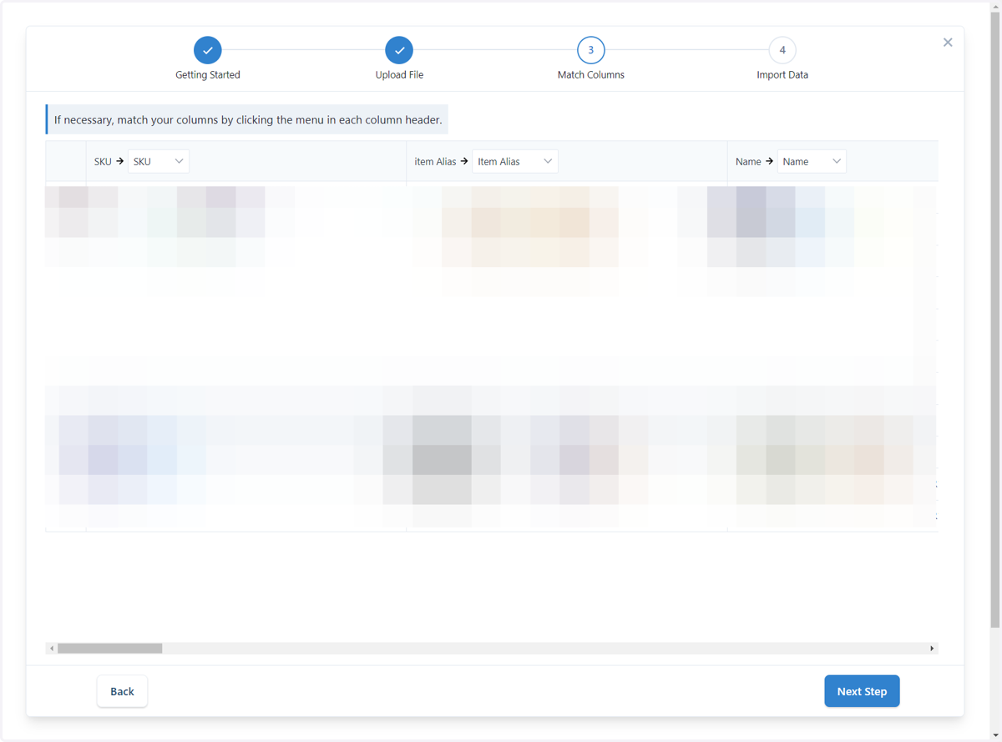1002x742 pixels.
Task: Click the Upload File step label
Action: (x=399, y=75)
